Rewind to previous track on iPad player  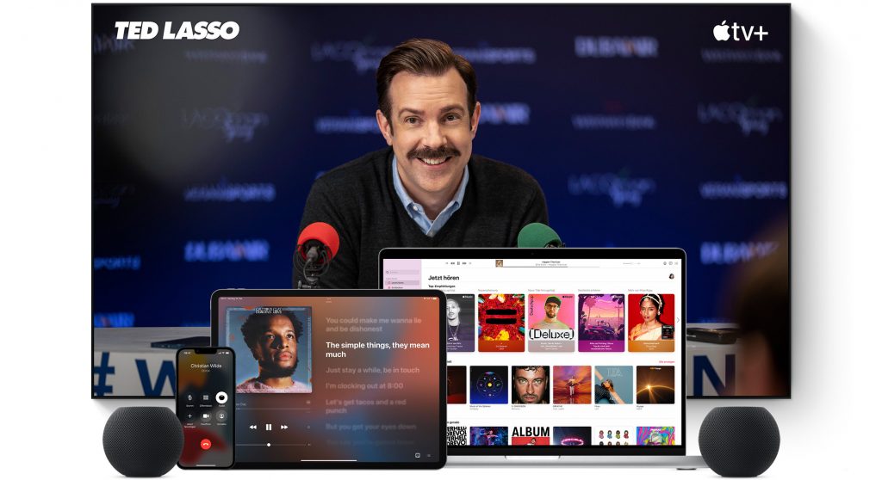[x=252, y=427]
